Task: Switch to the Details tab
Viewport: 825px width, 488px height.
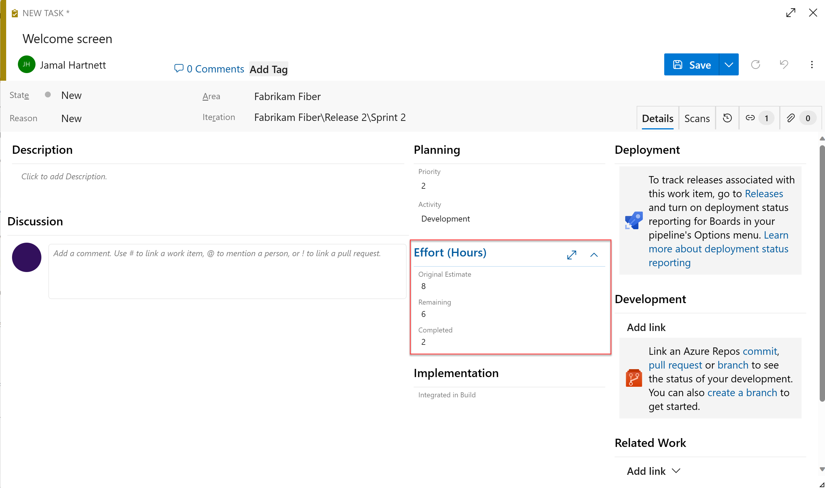Action: click(657, 119)
